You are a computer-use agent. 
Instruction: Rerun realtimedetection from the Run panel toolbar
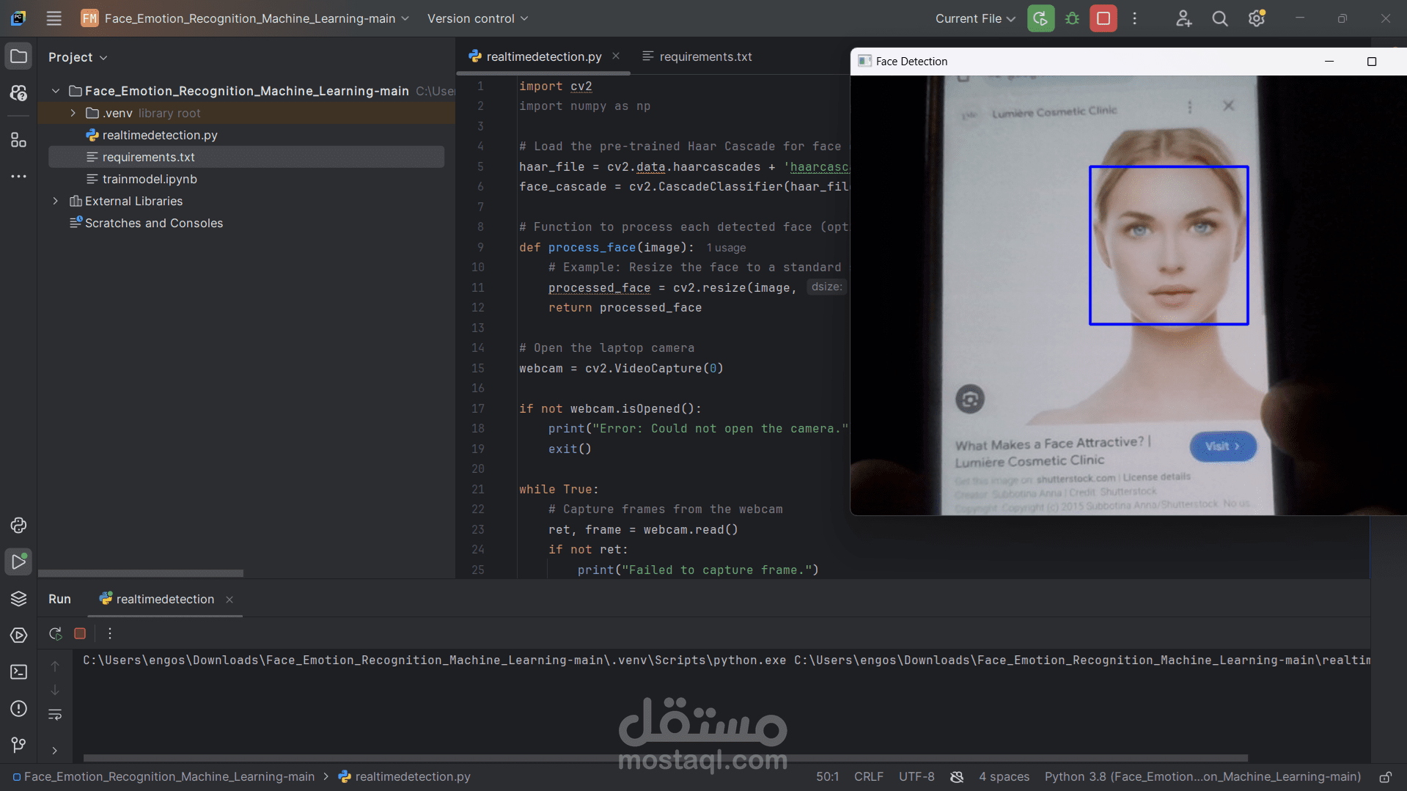click(55, 633)
